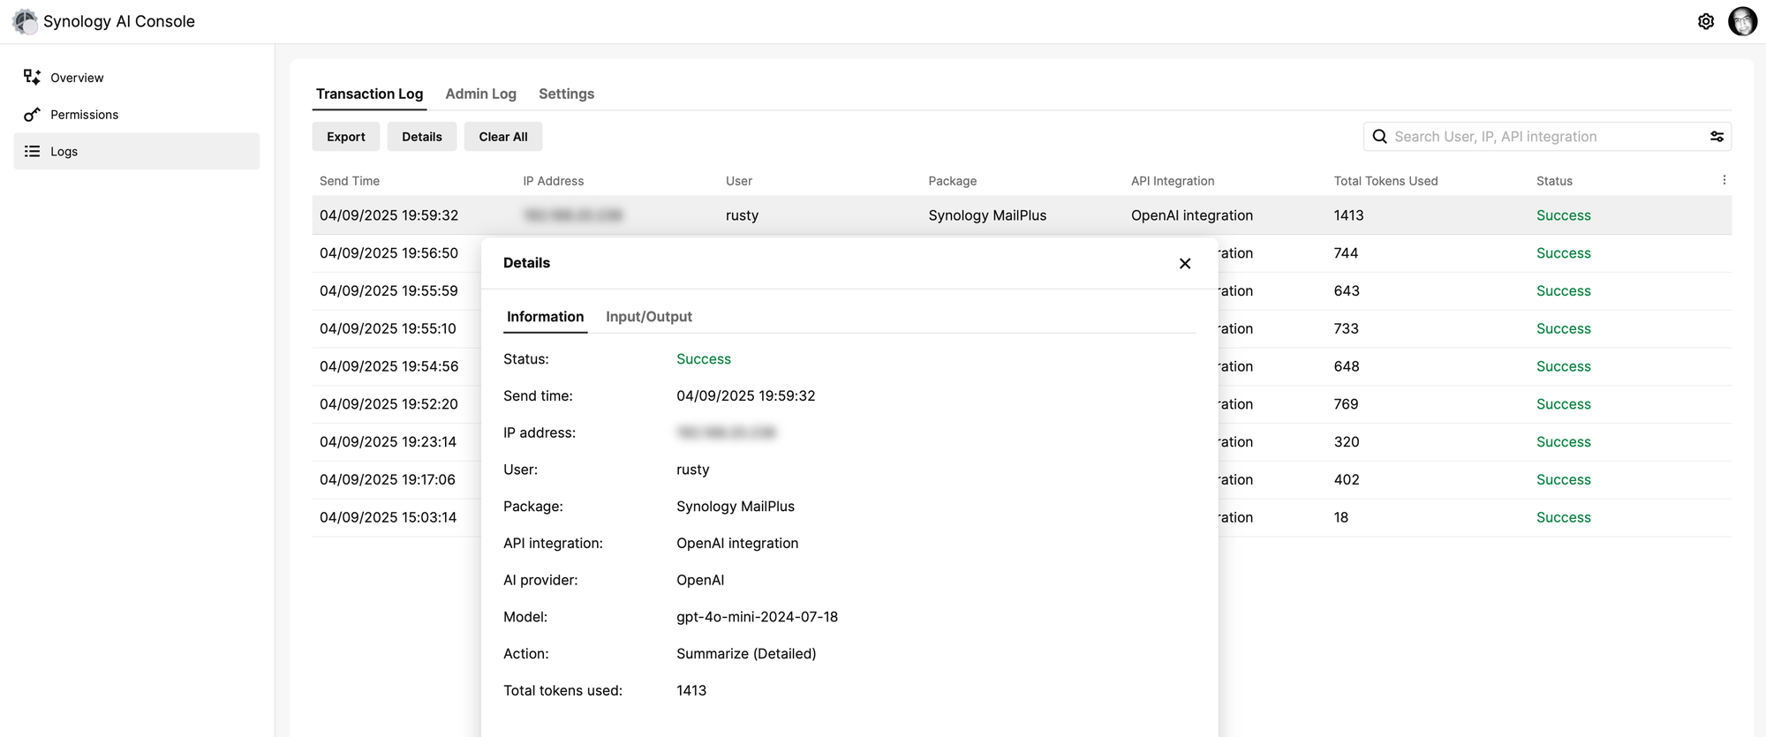Click the IP Address column header
The image size is (1766, 737).
(553, 181)
